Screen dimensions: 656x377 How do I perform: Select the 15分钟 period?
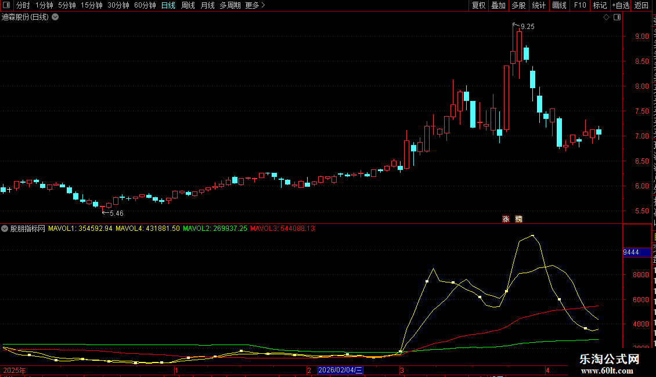pyautogui.click(x=91, y=5)
